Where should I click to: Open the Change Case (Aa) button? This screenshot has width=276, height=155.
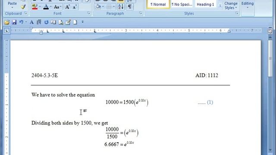(x=57, y=7)
